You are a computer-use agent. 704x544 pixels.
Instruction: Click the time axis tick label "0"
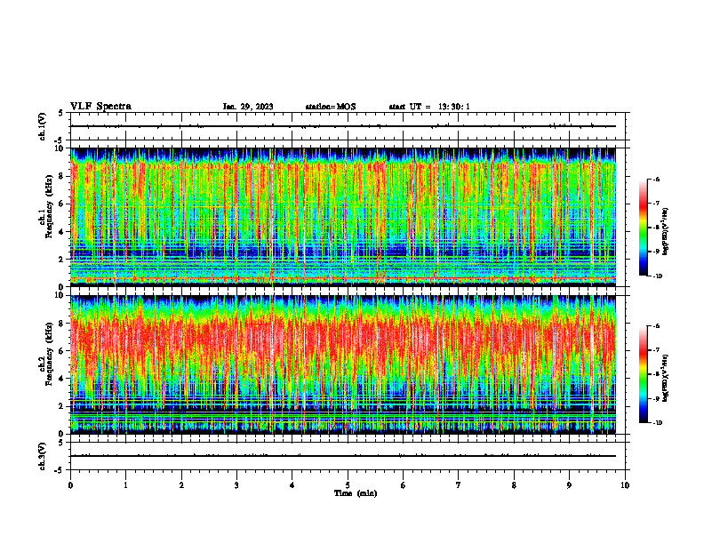[70, 485]
